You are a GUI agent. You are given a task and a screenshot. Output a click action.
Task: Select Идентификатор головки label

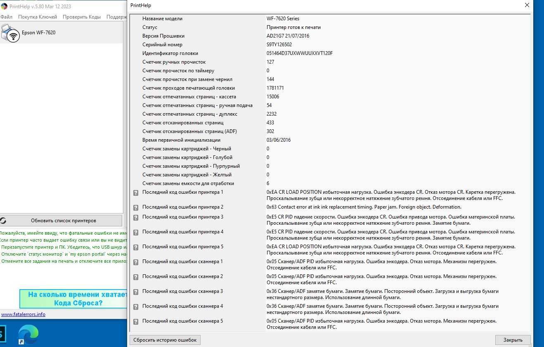coord(170,53)
